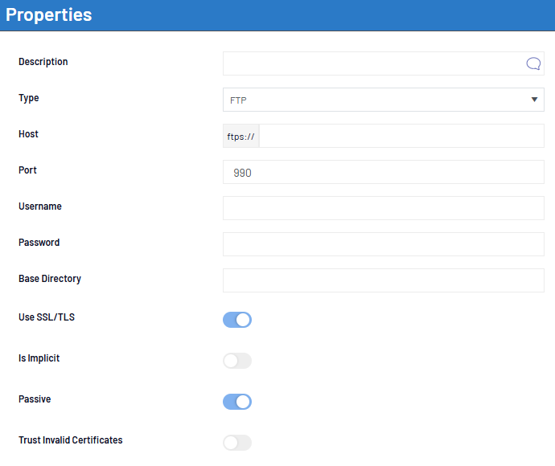Image resolution: width=555 pixels, height=466 pixels.
Task: Click the Is Implicit label text
Action: tap(39, 358)
